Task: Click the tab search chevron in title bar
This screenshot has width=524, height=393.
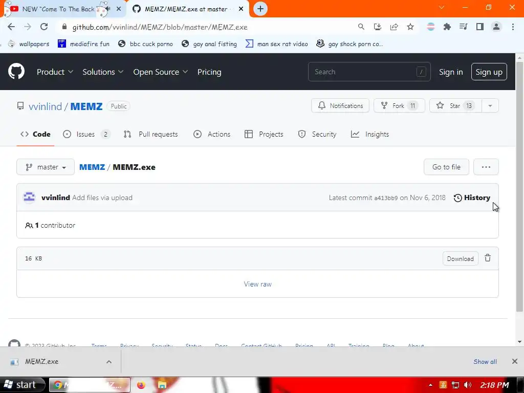Action: pos(442,7)
